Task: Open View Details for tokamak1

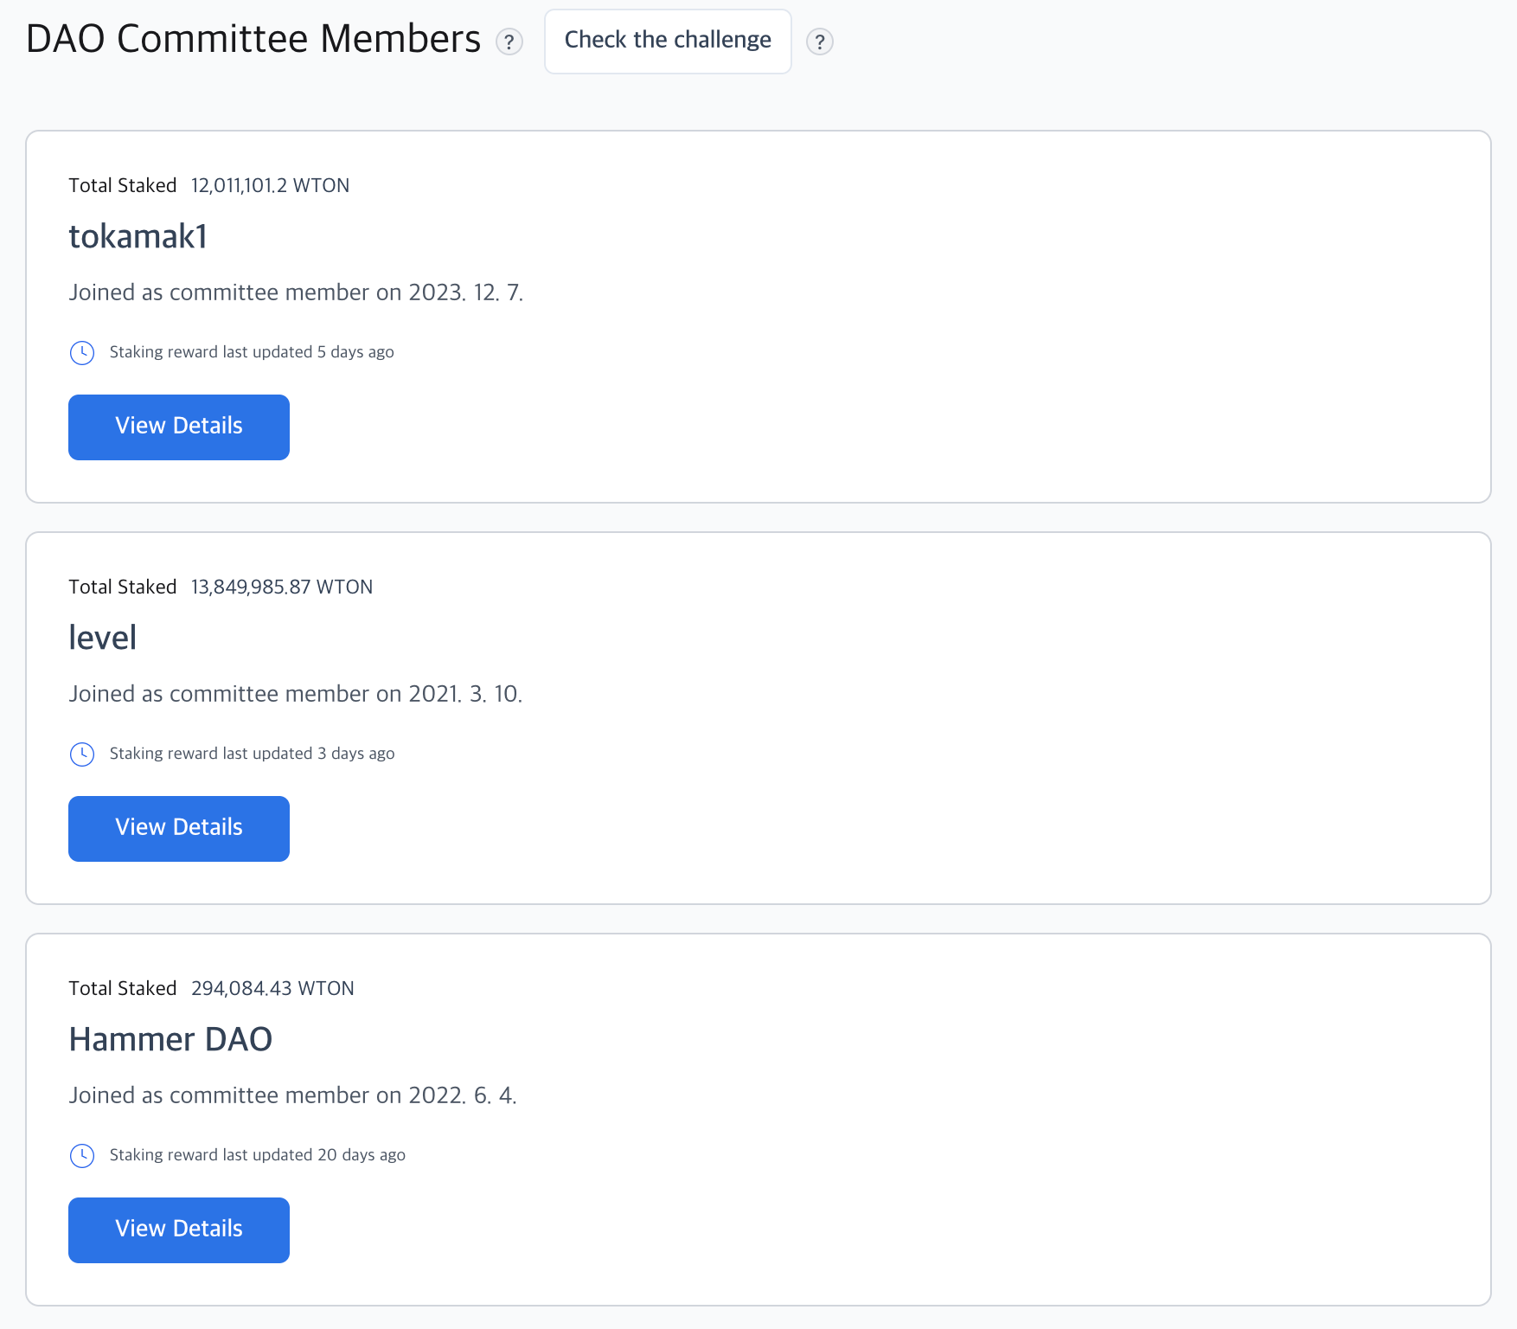Action: tap(179, 427)
